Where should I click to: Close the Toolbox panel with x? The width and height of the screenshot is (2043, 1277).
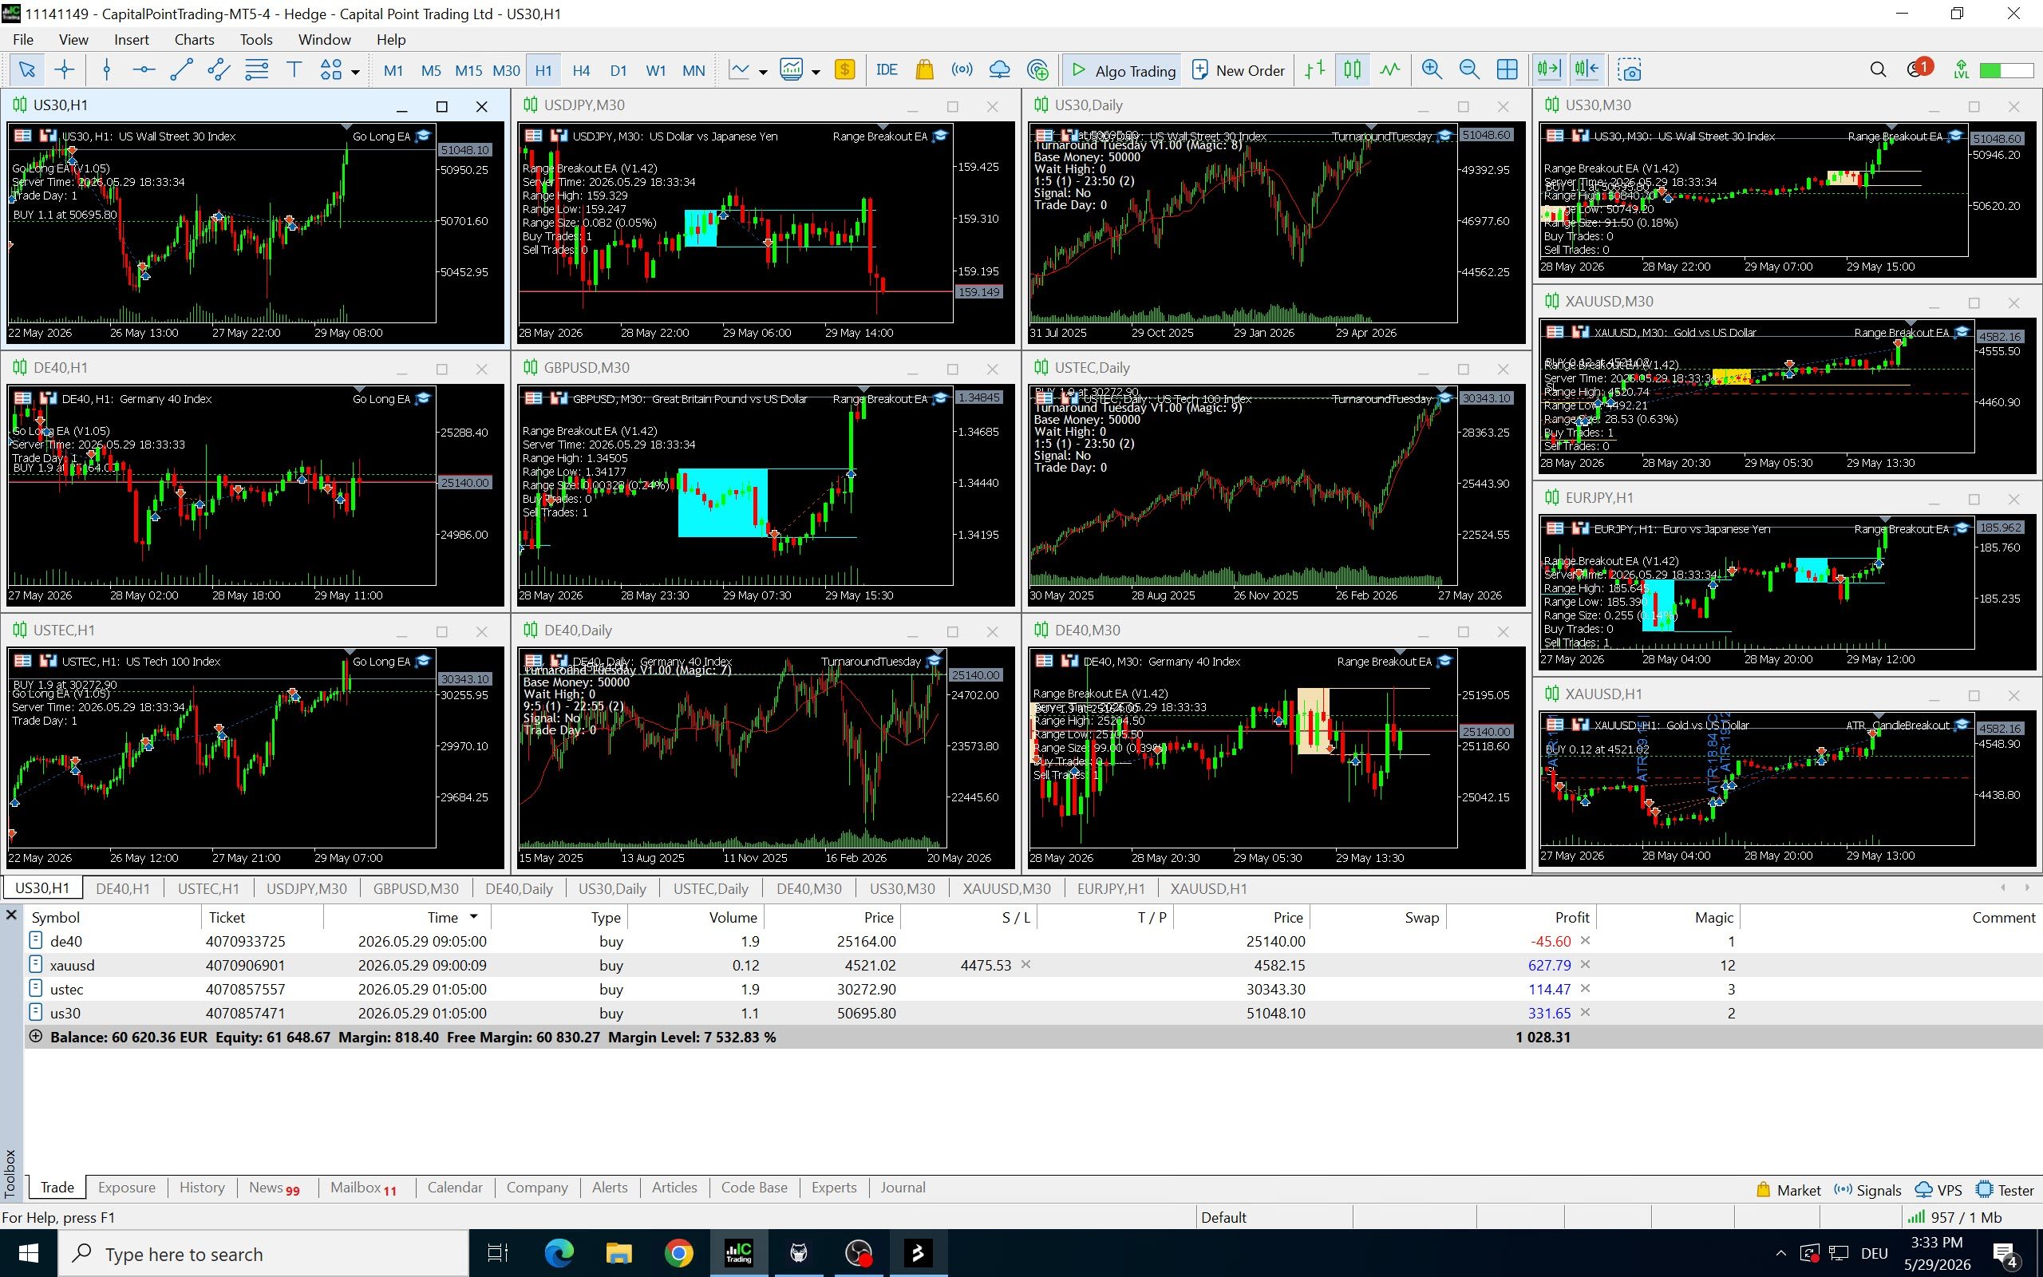(x=11, y=915)
